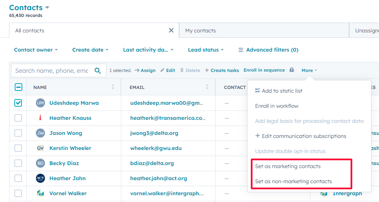
Task: Click the lock icon beside Enroll in sequence
Action: click(x=291, y=70)
